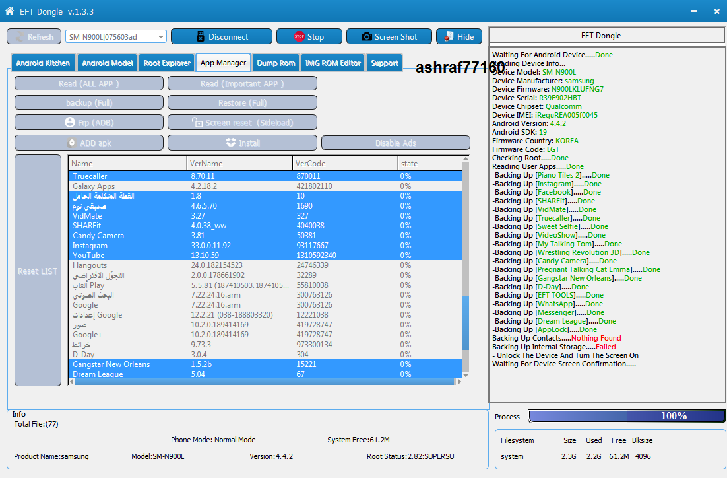The image size is (727, 478).
Task: Select the Google+ app row
Action: click(265, 334)
